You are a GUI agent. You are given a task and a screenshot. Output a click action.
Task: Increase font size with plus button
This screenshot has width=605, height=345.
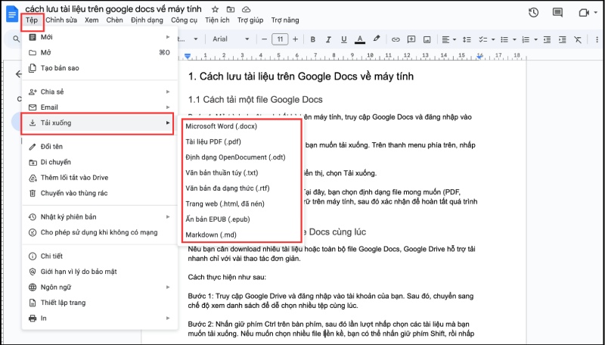click(x=295, y=39)
